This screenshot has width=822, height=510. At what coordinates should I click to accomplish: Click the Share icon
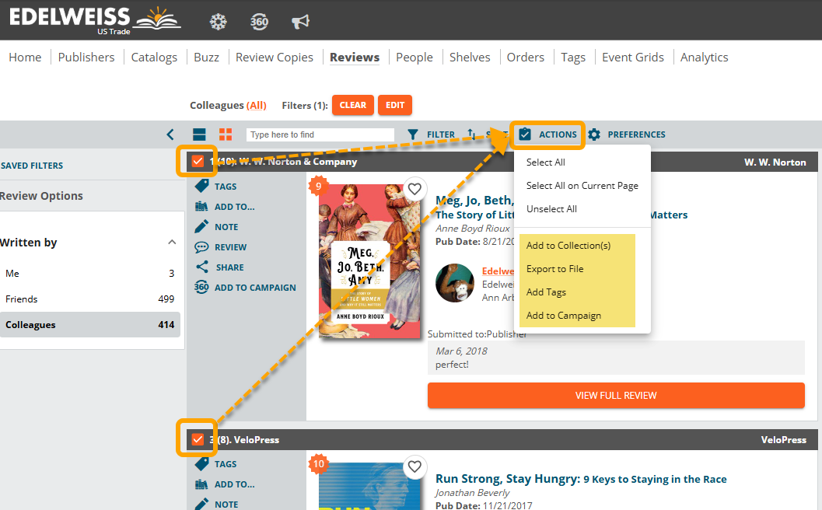(202, 267)
